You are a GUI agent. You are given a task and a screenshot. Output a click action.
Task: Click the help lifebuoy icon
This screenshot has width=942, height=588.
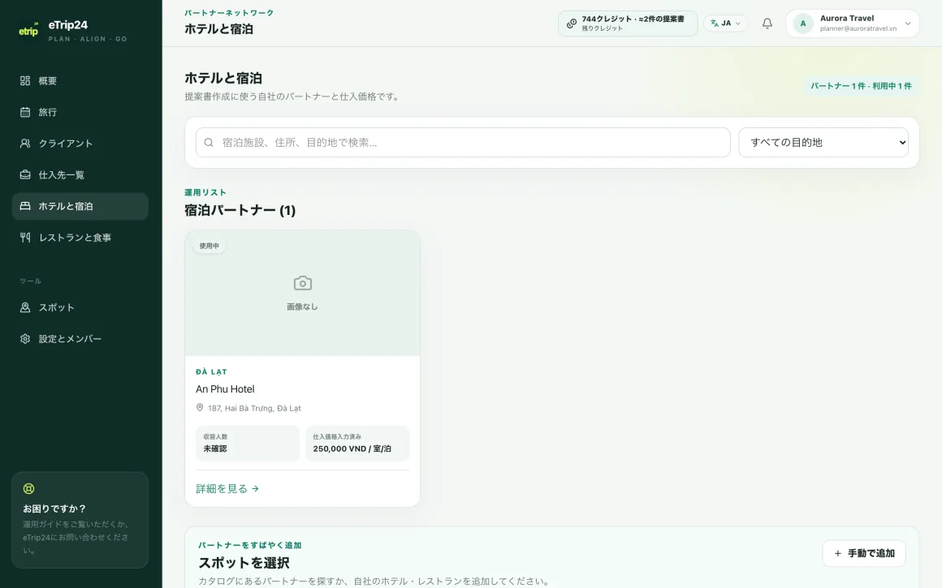pos(29,488)
